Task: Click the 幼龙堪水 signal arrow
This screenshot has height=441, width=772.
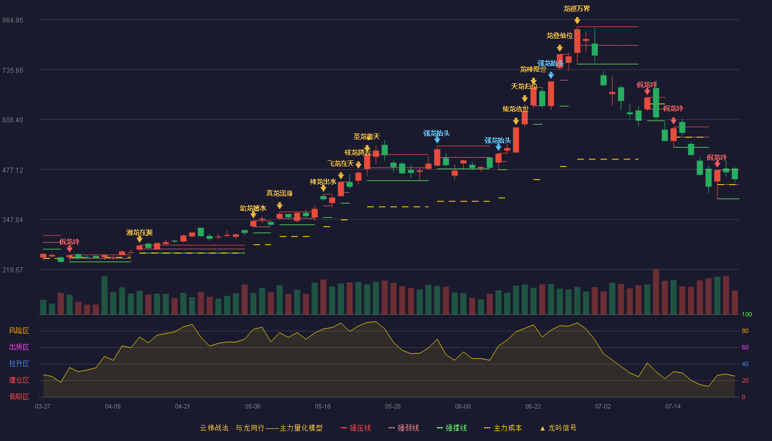Action: [x=253, y=214]
